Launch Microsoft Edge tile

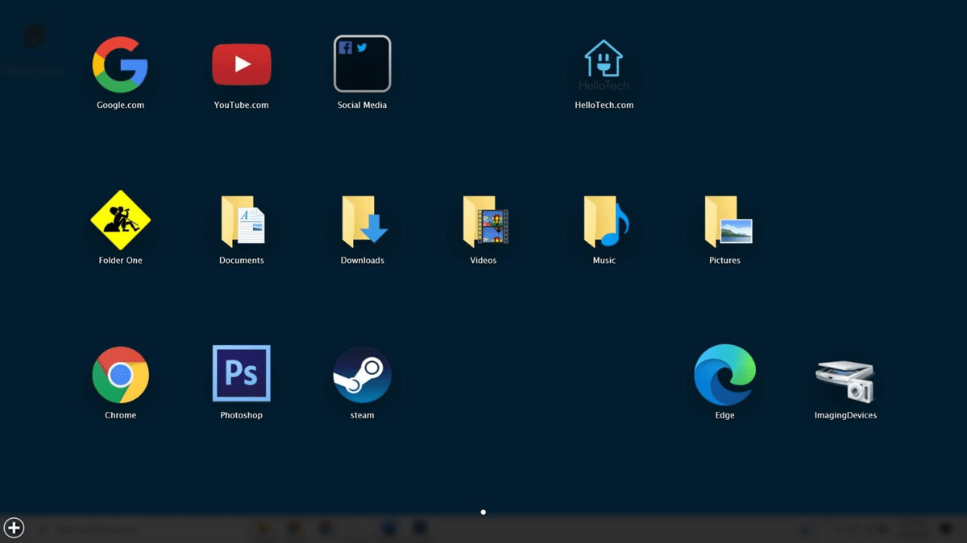tap(724, 372)
